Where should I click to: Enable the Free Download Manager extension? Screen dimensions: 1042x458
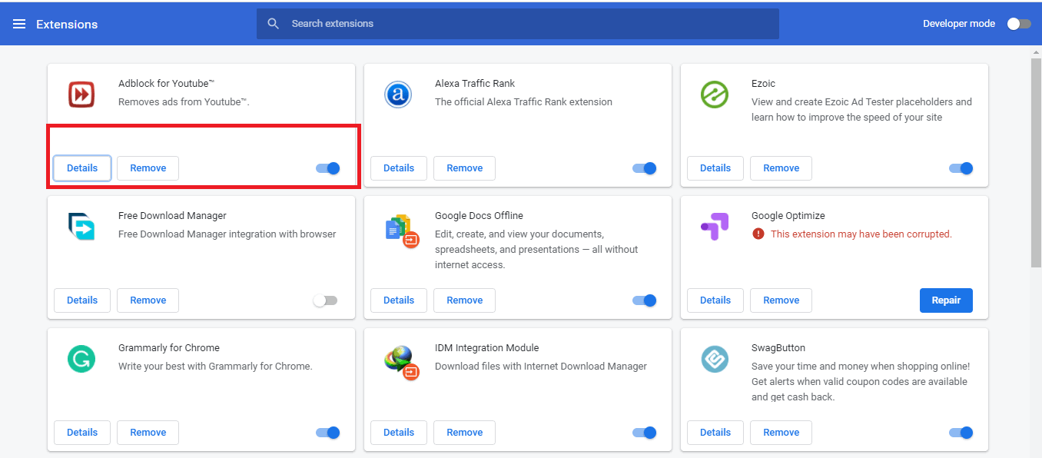click(325, 300)
